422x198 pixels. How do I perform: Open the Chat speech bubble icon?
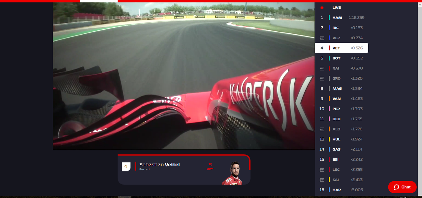pyautogui.click(x=397, y=187)
